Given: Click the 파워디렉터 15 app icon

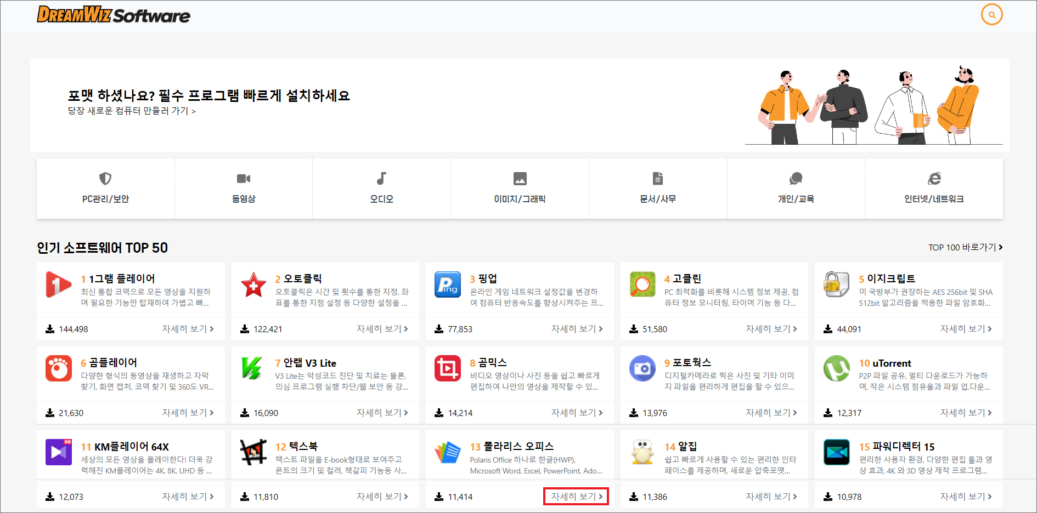Looking at the screenshot, I should pyautogui.click(x=837, y=452).
